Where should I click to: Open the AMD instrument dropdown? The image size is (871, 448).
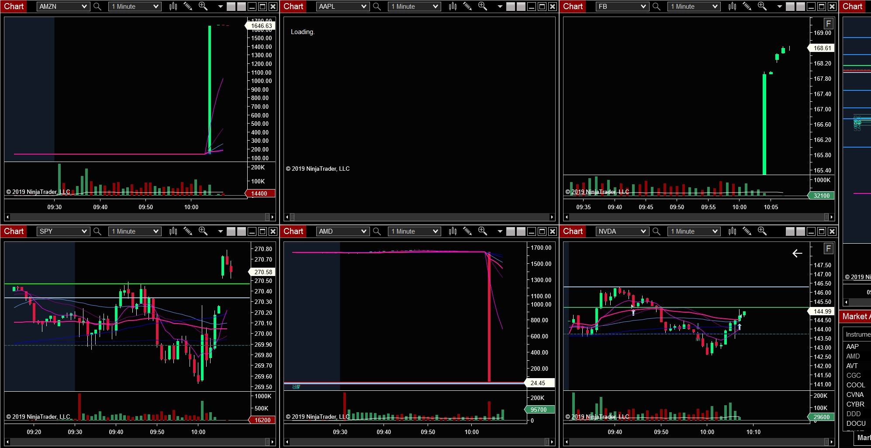pos(343,231)
